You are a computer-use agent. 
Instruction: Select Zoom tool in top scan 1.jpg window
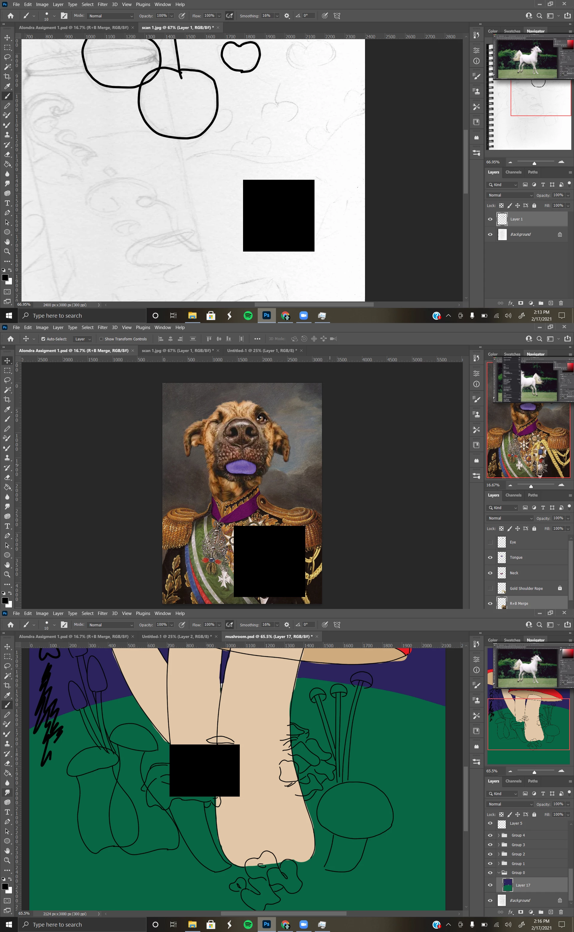tap(7, 252)
